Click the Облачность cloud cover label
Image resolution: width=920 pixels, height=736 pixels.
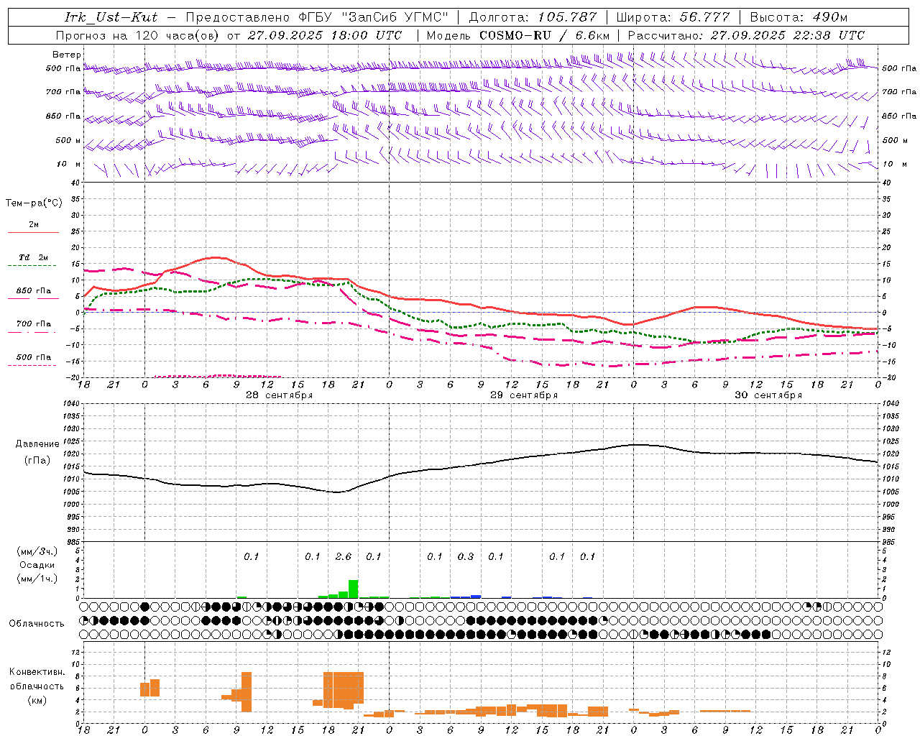37,624
